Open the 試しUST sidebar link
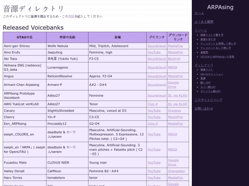This screenshot has height=186, width=249. (x=205, y=83)
